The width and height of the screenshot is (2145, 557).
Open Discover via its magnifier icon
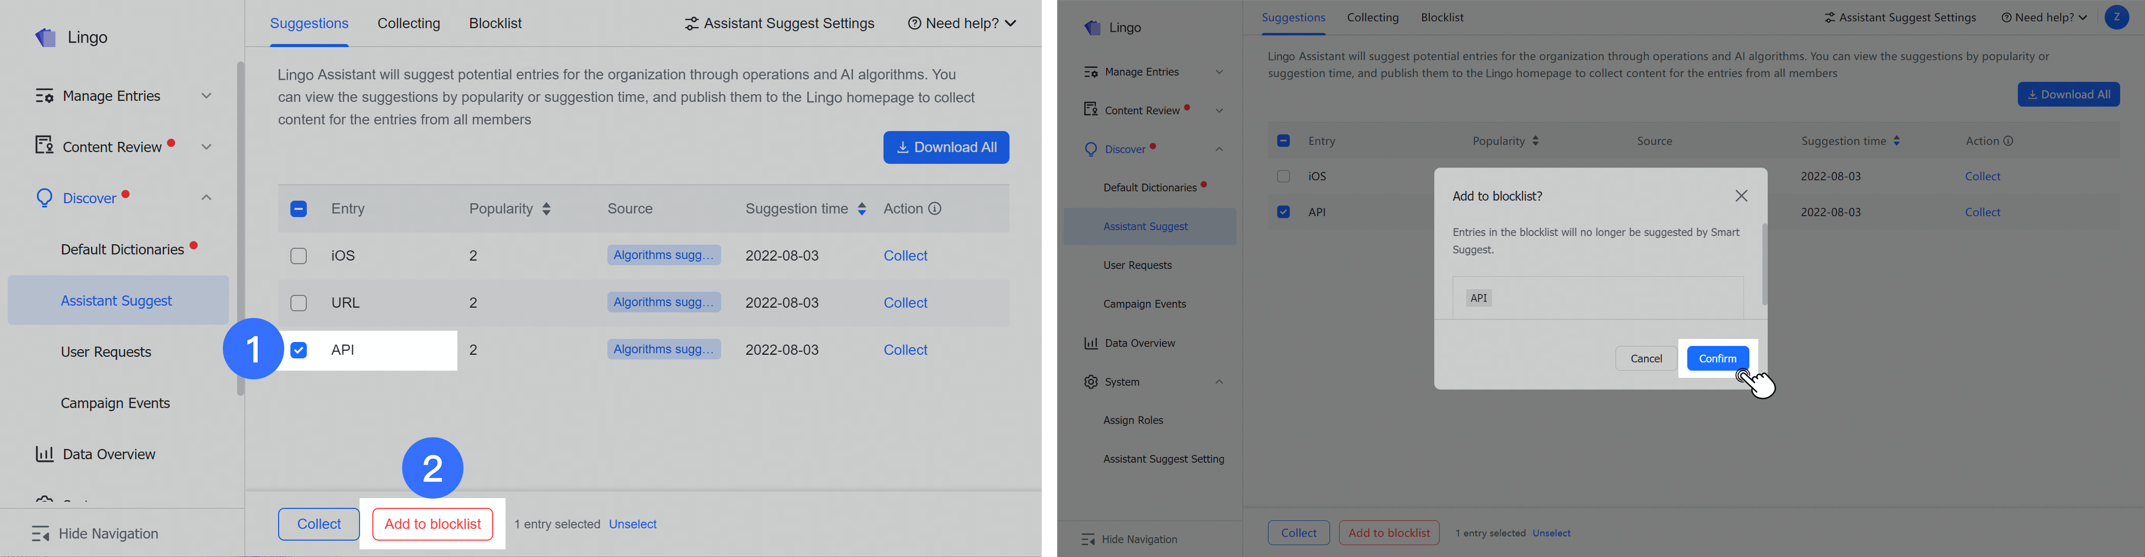46,197
